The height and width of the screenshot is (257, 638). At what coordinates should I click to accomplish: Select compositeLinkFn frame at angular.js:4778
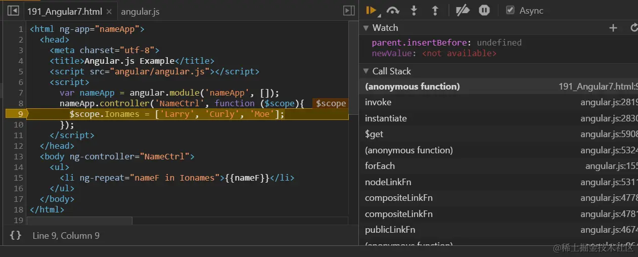(498, 198)
